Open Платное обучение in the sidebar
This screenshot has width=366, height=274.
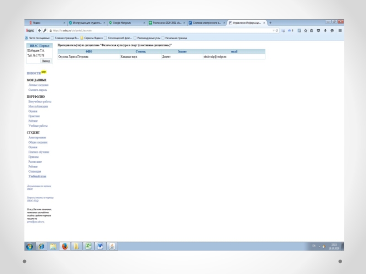coord(39,152)
